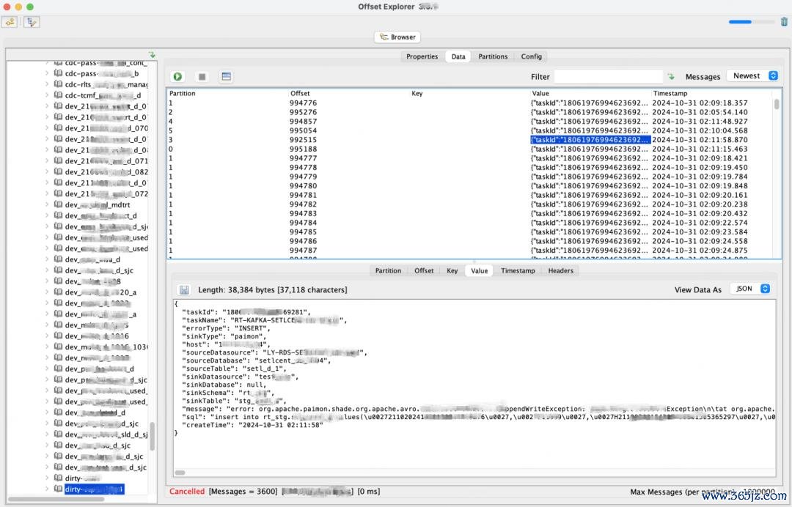Click the trash can icon
The height and width of the screenshot is (507, 792).
point(784,22)
